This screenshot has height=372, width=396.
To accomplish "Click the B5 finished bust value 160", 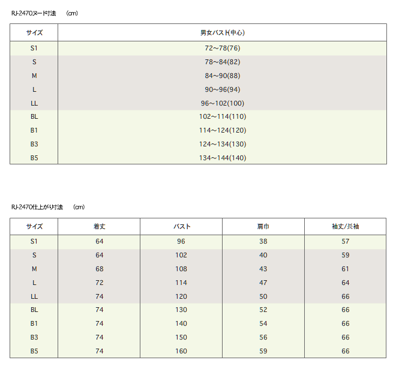I will click(181, 351).
